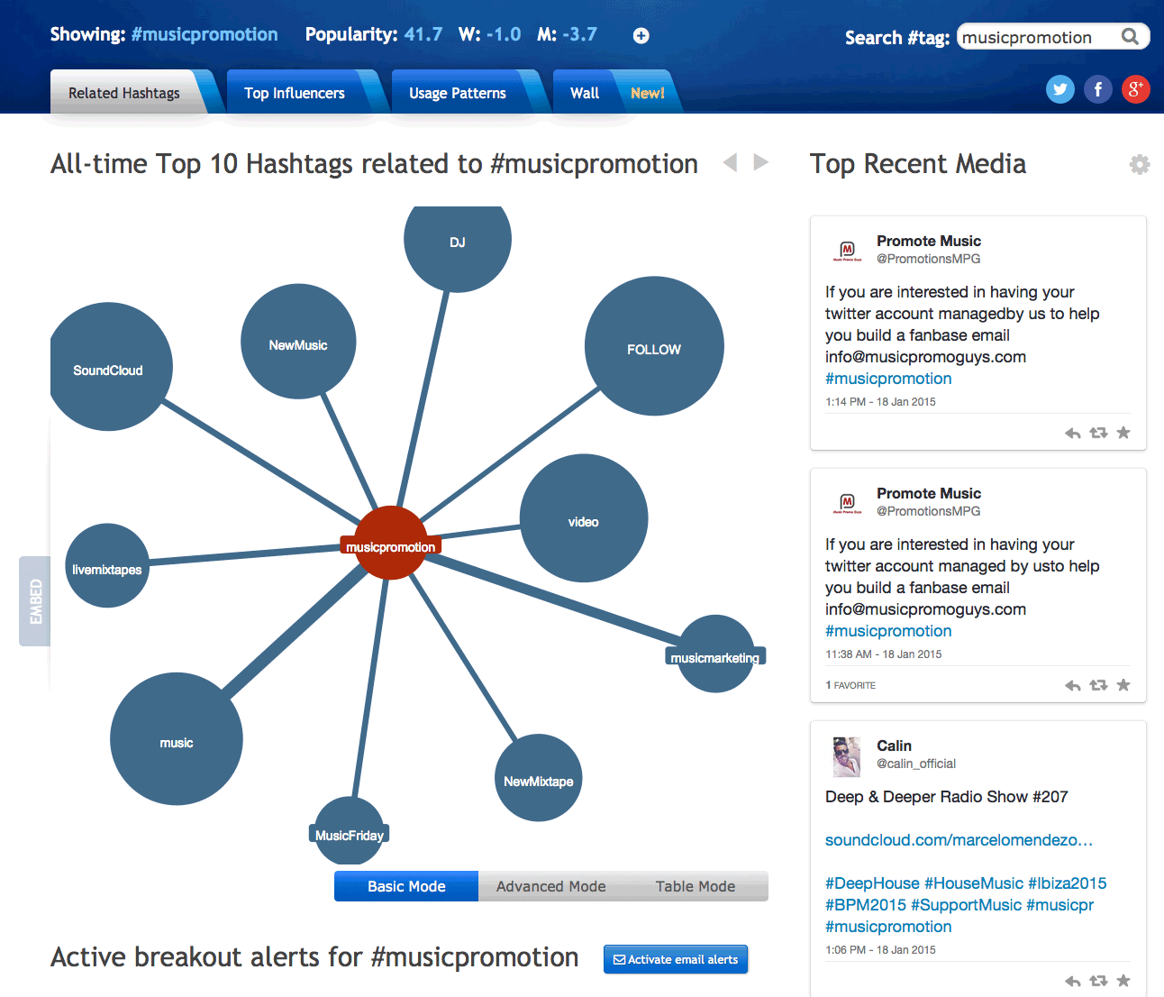Open the soundcloud.com link in Calin's tweet

tap(959, 840)
